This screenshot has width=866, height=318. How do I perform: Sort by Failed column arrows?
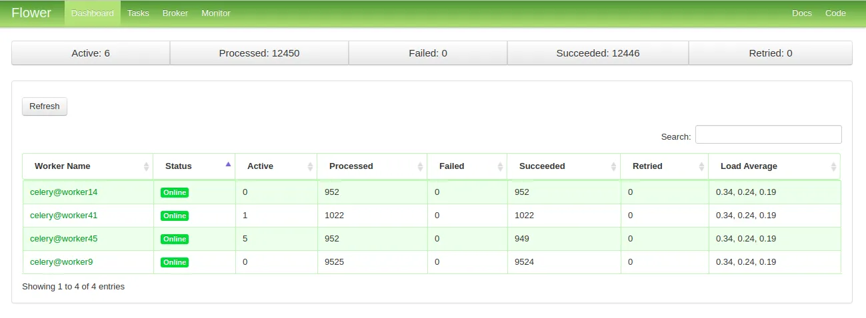pyautogui.click(x=500, y=166)
